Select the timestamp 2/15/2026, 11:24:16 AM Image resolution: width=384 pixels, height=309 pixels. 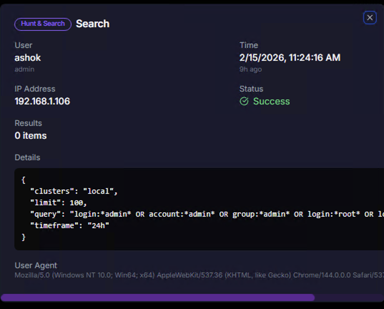[x=290, y=57]
